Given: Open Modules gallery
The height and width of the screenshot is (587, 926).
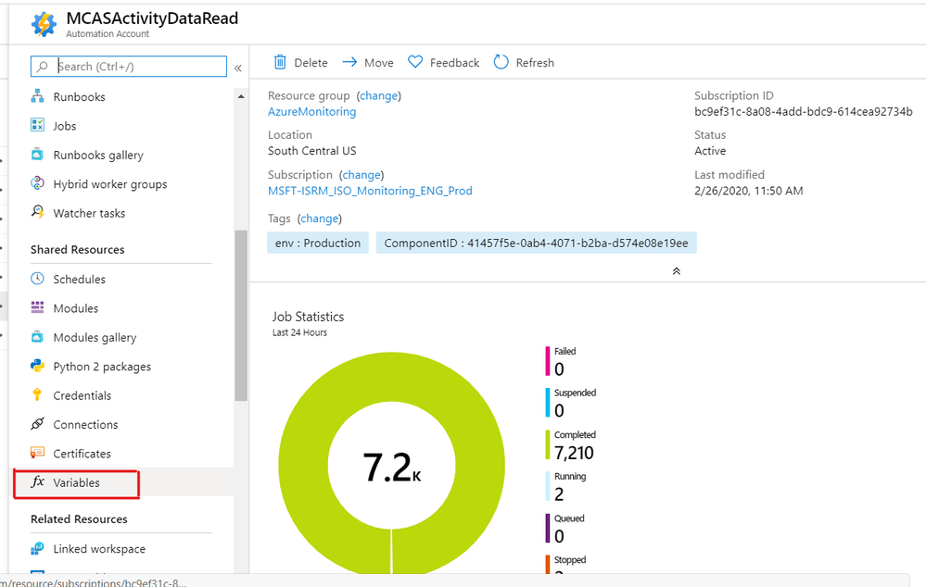Looking at the screenshot, I should tap(95, 337).
